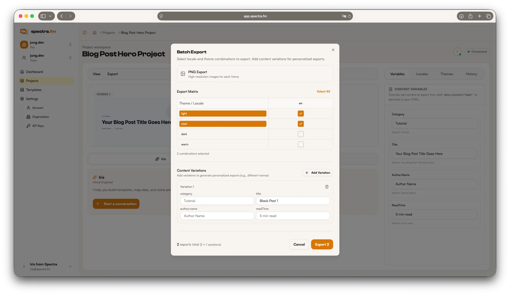Expand the jung.dev Pro account switcher
510x295 pixels.
point(70,45)
